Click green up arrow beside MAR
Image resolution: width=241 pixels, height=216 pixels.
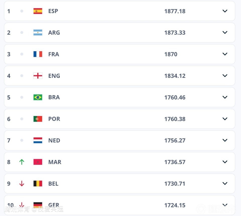(22, 162)
